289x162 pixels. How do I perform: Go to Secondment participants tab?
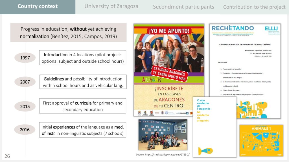tap(183, 7)
